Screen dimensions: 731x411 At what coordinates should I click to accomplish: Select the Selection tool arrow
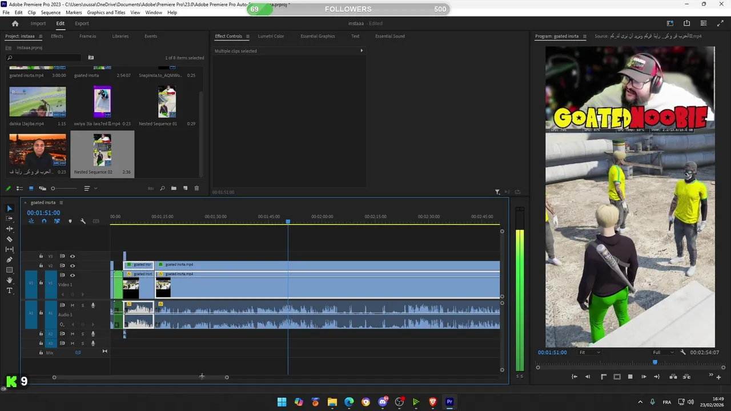coord(9,208)
